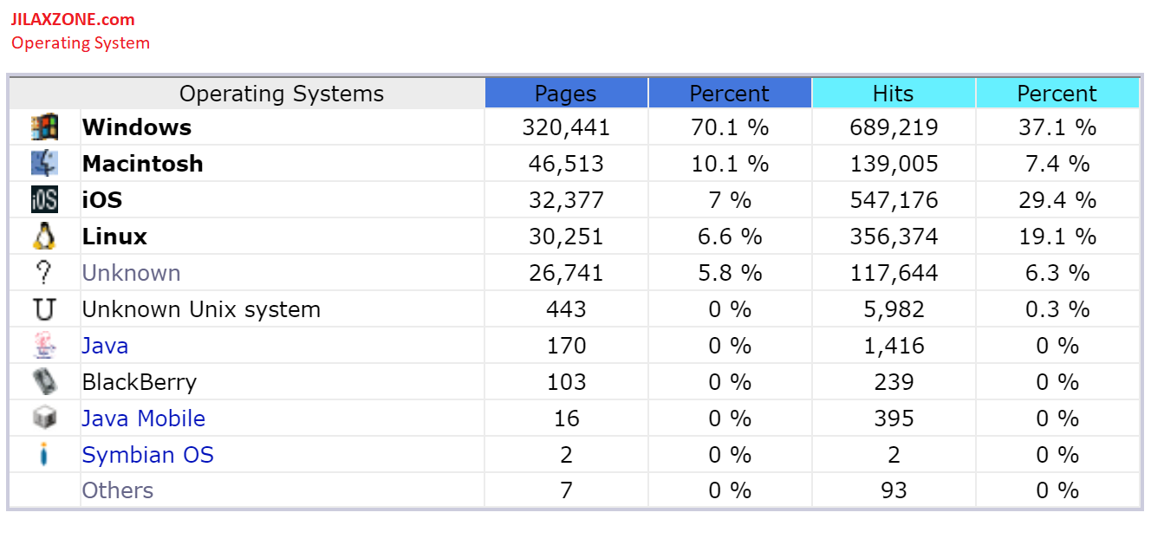Click the Java Mobile cube icon

[x=44, y=418]
